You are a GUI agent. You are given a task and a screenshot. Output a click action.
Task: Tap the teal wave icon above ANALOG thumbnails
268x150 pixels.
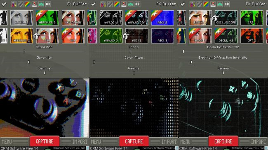pos(131,4)
